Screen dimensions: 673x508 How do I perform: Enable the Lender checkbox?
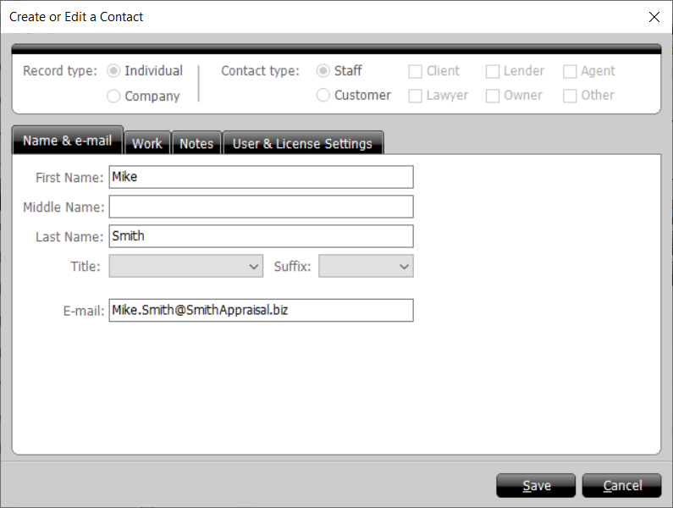click(493, 72)
